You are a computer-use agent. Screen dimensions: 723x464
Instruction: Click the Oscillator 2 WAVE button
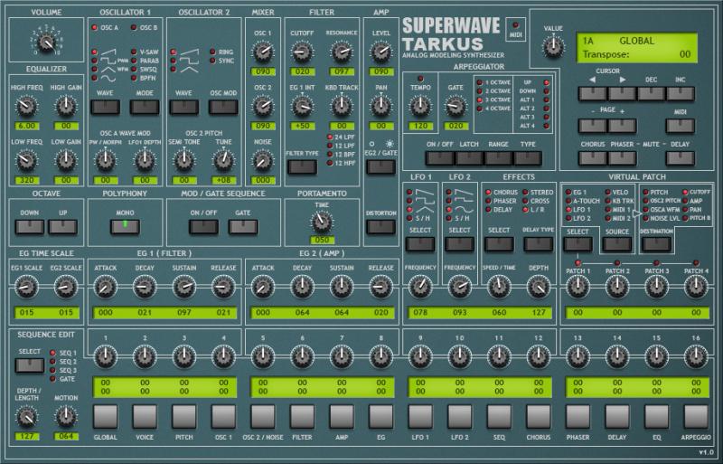[x=184, y=107]
